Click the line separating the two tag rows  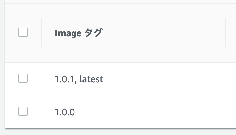pyautogui.click(x=119, y=95)
